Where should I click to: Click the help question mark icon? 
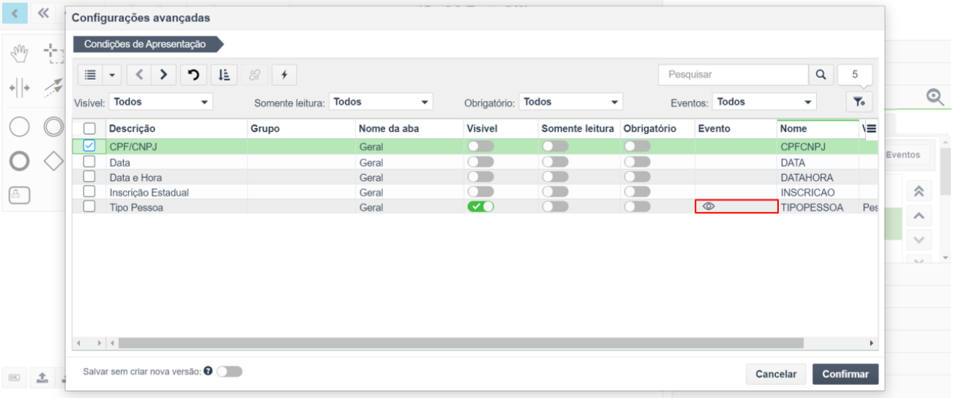click(x=208, y=372)
